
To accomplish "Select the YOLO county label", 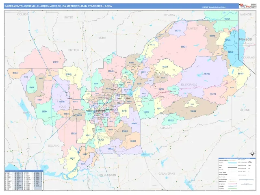I will pos(62,106).
